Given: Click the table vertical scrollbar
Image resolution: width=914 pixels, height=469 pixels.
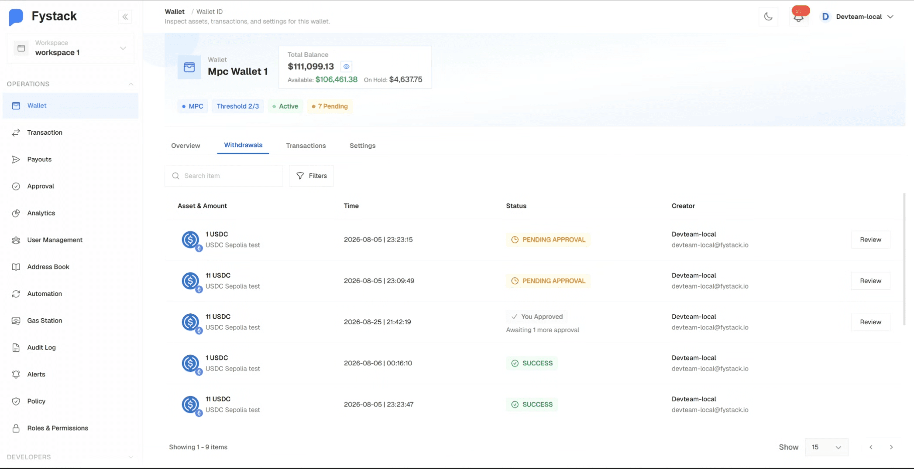Looking at the screenshot, I should tap(904, 259).
